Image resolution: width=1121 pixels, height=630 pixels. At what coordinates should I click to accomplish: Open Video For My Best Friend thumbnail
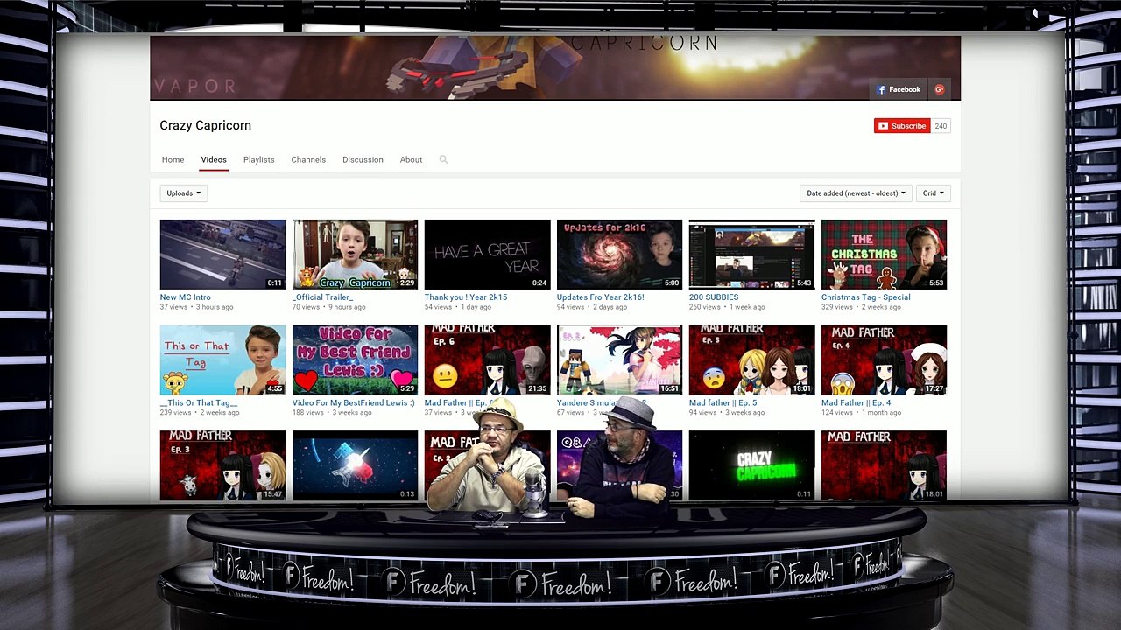click(355, 360)
